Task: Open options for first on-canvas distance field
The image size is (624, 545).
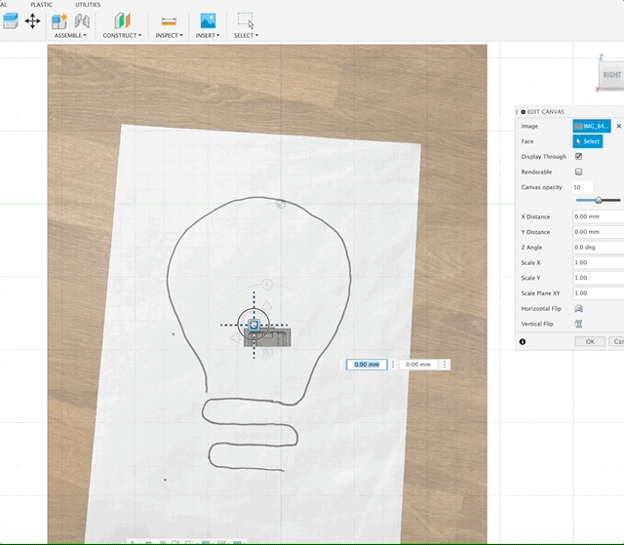Action: [x=393, y=365]
